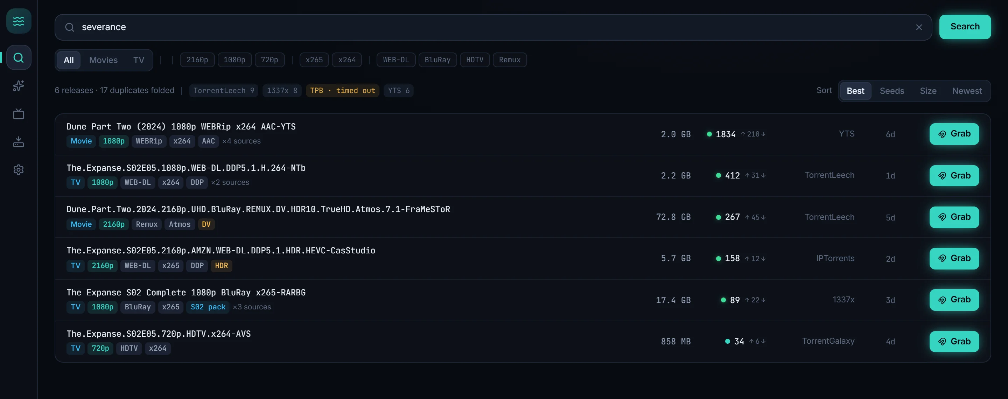
Task: Click the 'AAC' tag on Dune YTS row
Action: tap(208, 141)
